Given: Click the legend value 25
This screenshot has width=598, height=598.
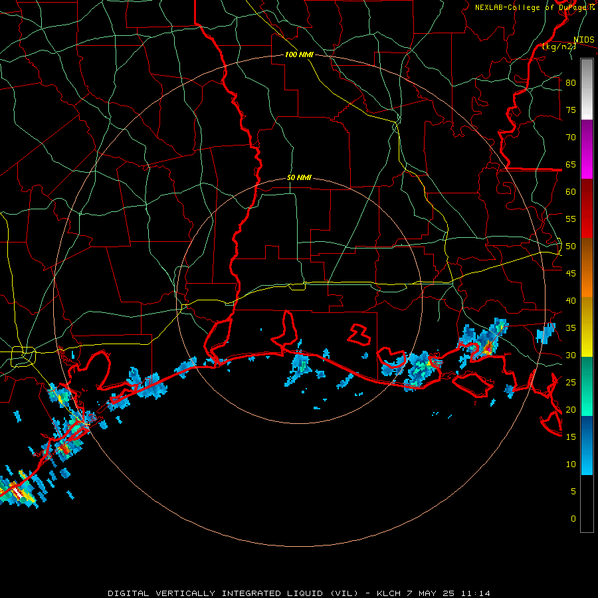Looking at the screenshot, I should [x=571, y=383].
